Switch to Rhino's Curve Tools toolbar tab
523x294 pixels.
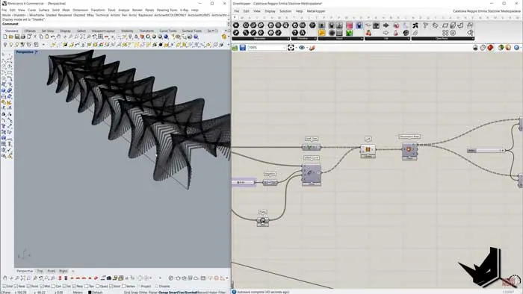168,31
